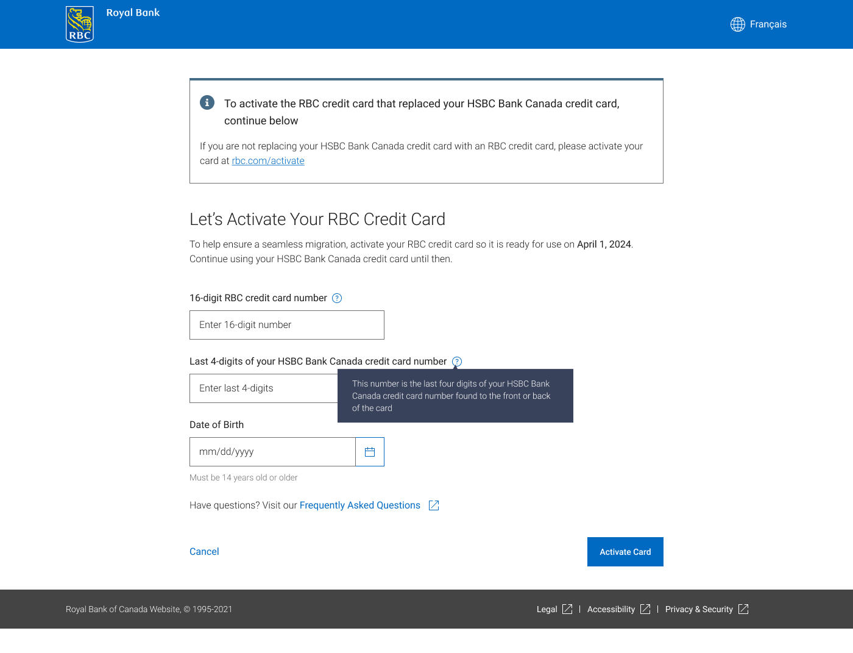The image size is (853, 653).
Task: Click the HSBC digits tooltip text box
Action: (455, 396)
